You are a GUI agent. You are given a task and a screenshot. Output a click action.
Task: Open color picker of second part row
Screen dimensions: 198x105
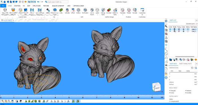[x=184, y=31]
